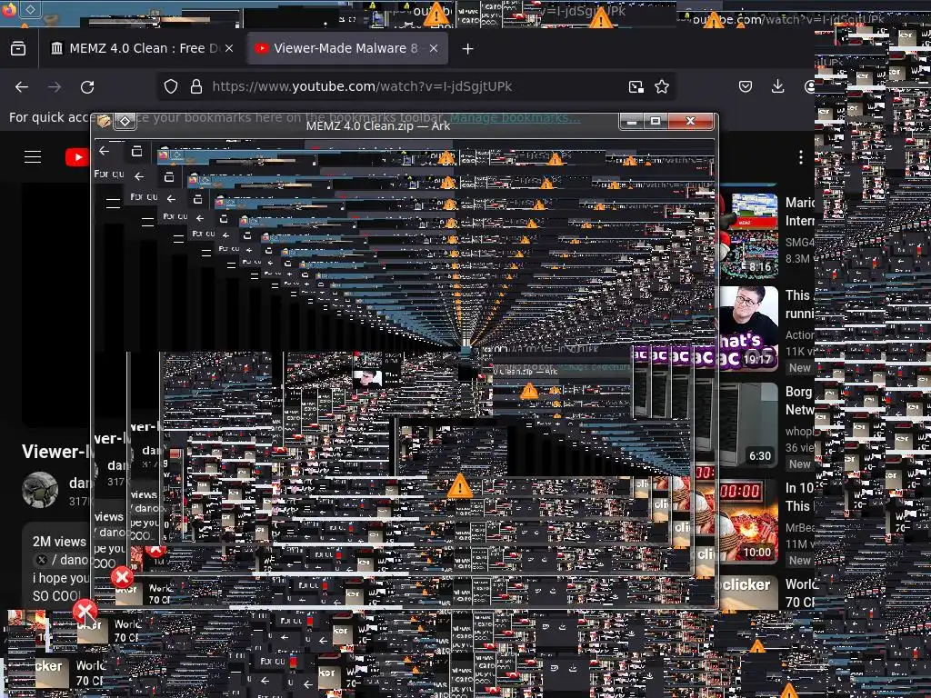Viewport: 931px width, 698px height.
Task: Save page to Pocket
Action: (746, 86)
